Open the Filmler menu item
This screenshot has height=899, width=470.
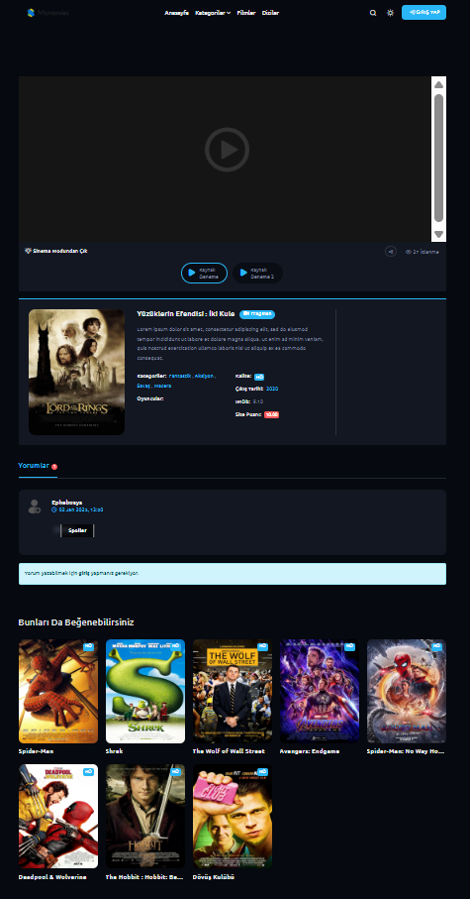click(x=246, y=13)
